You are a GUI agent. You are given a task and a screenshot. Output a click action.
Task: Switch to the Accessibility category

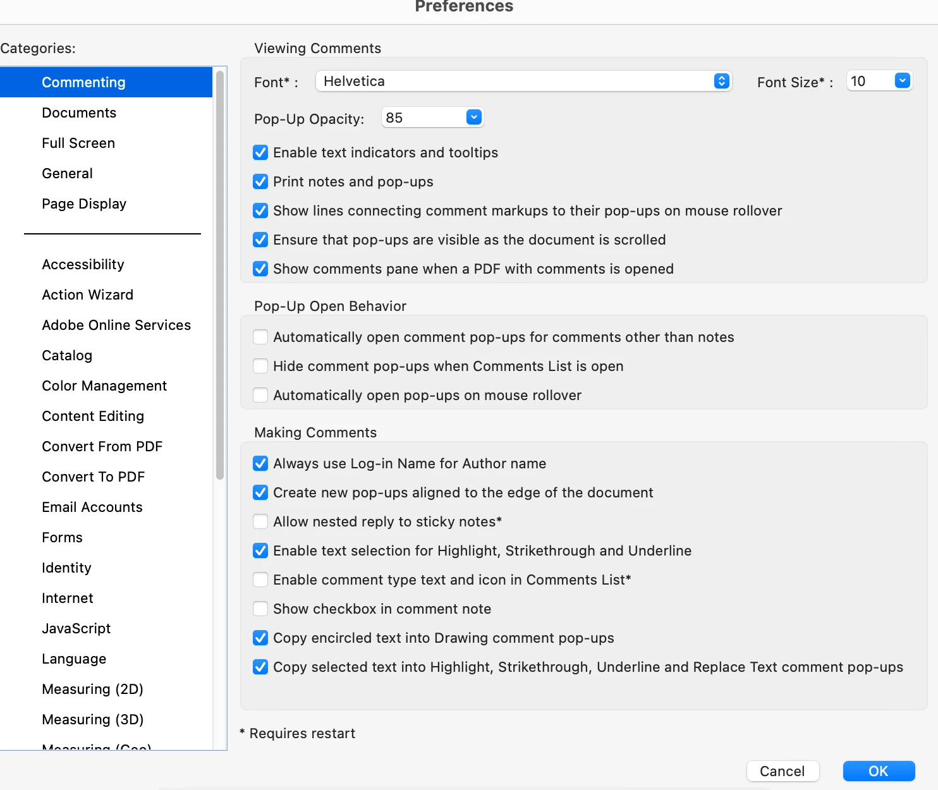tap(83, 265)
